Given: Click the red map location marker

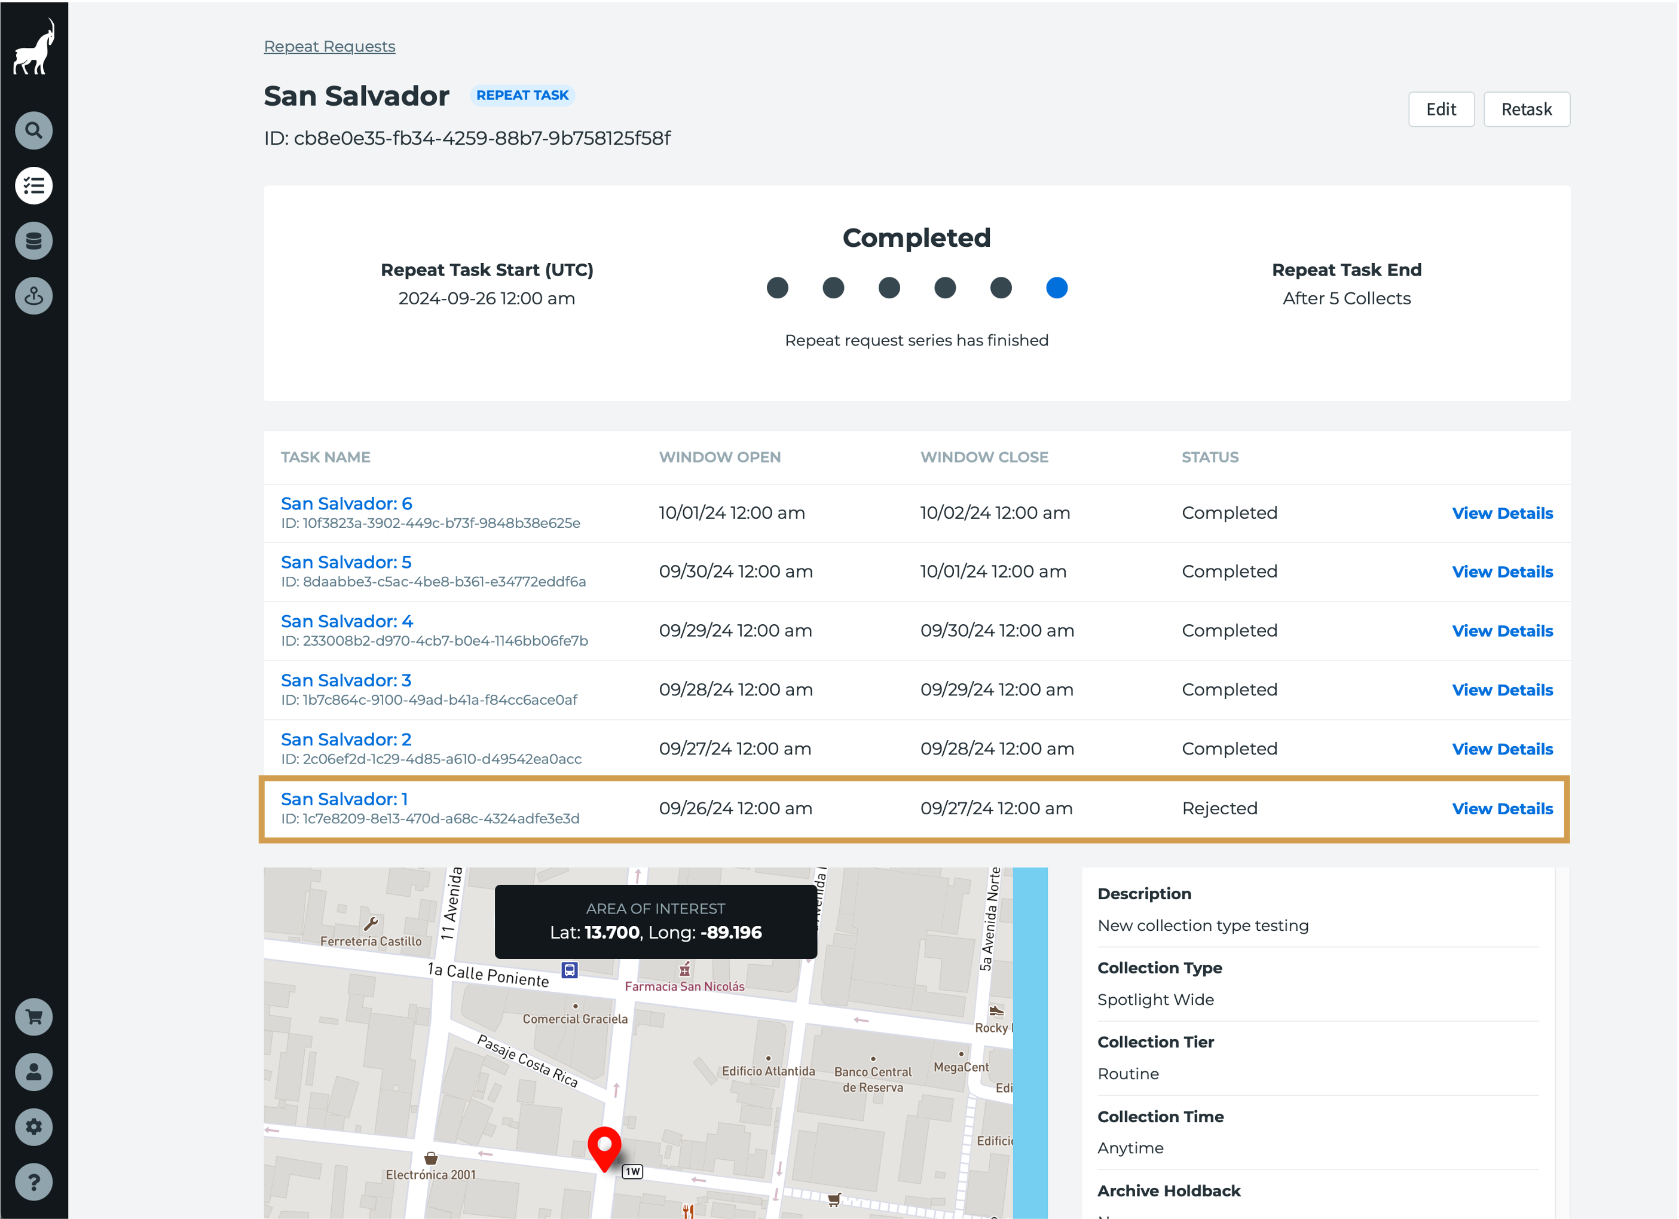Looking at the screenshot, I should (604, 1147).
